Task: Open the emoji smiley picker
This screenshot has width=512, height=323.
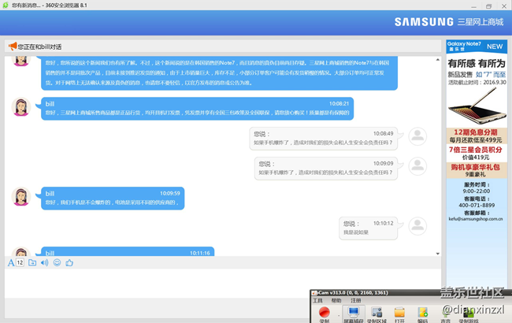Action: pyautogui.click(x=57, y=262)
